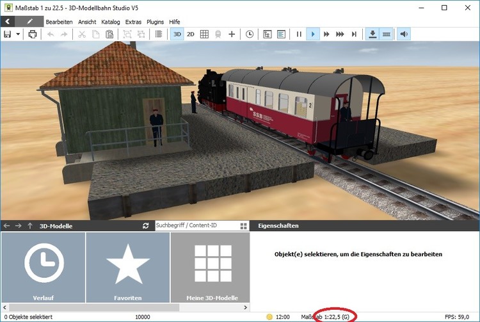The height and width of the screenshot is (322, 480).
Task: Open the Plugins menu
Action: [x=155, y=21]
